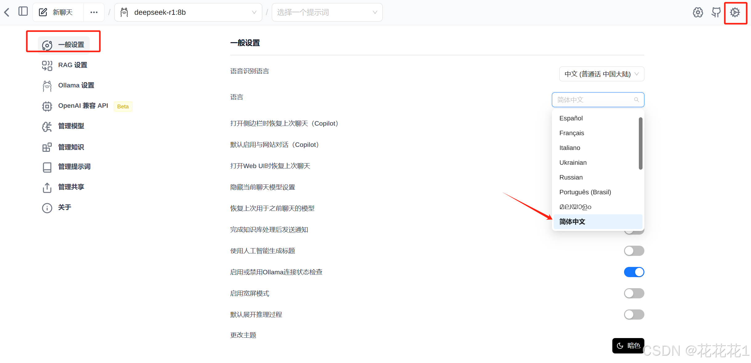Viewport: 751px width, 363px height.
Task: Click 新聊天 button
Action: coord(58,12)
